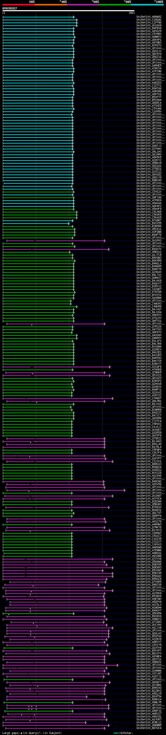Select label UniRef100_B9HT66
Image resolution: width=166 pixels, height=735 pixels.
(149, 88)
